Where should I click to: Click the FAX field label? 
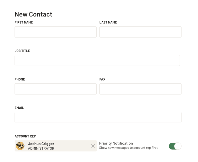point(102,79)
